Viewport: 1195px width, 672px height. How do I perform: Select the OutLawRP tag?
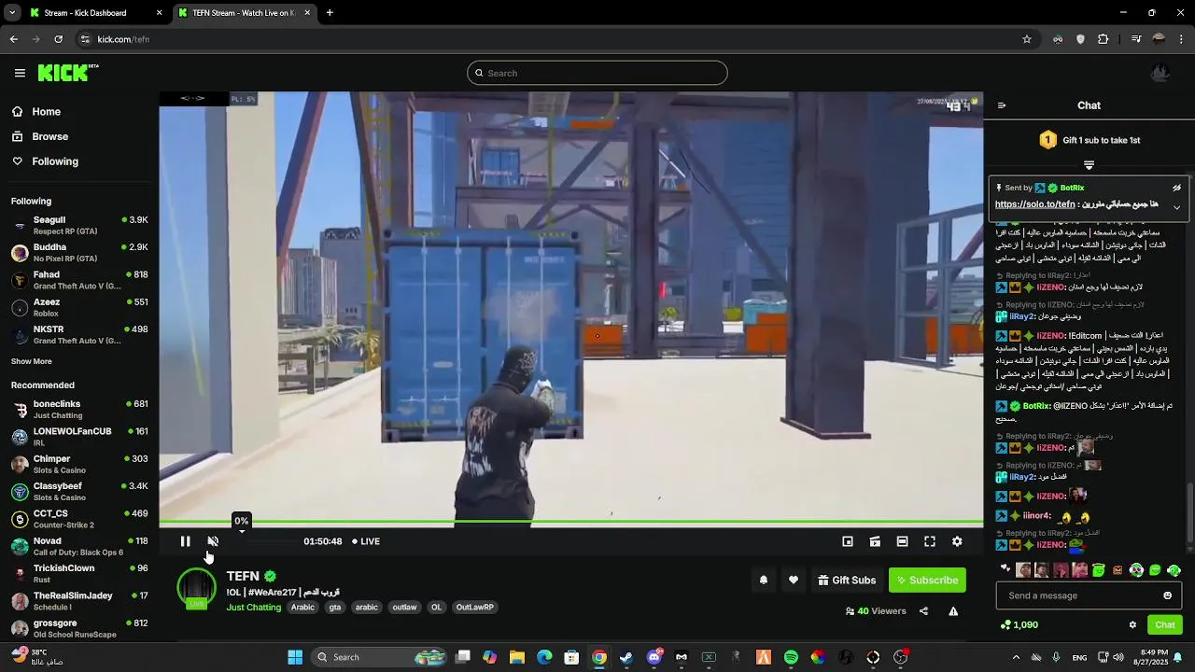point(474,608)
